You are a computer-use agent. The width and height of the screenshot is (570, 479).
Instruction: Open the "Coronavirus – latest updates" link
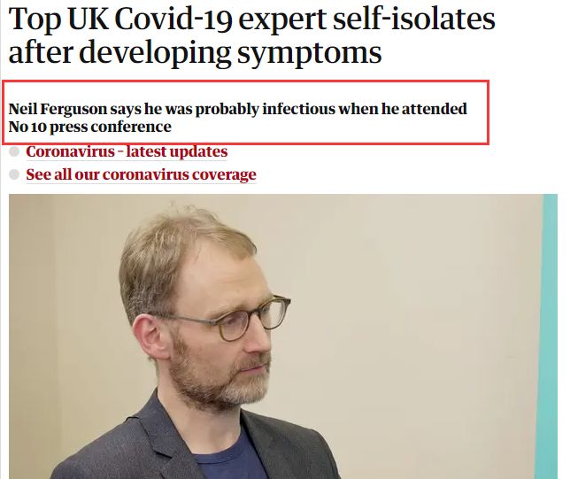tap(127, 151)
